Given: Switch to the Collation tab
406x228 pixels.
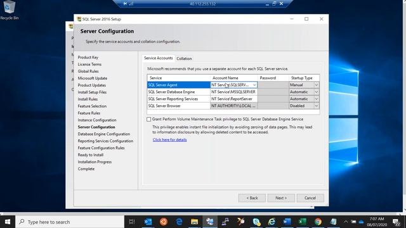Looking at the screenshot, I should pyautogui.click(x=184, y=59).
